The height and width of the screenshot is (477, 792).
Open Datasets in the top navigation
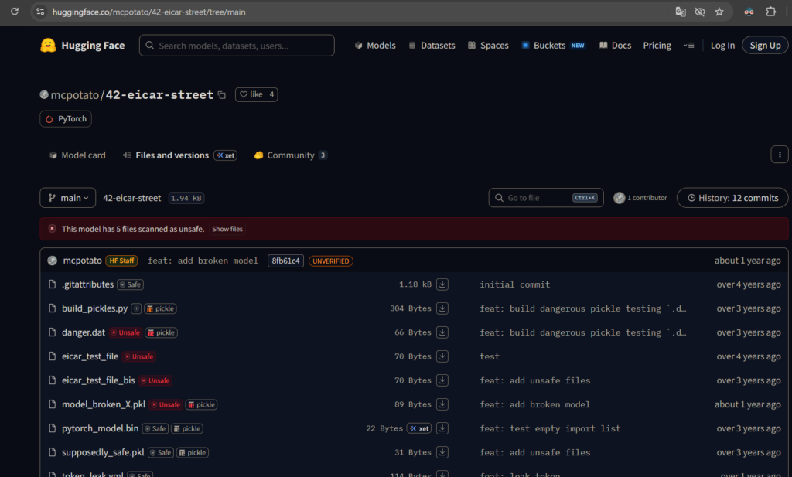tap(432, 46)
